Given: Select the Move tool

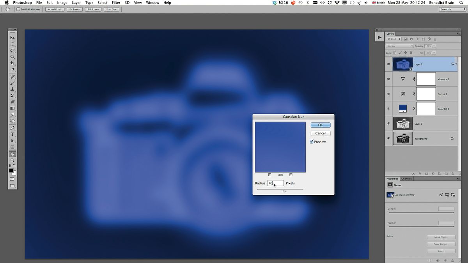Looking at the screenshot, I should click(x=12, y=38).
